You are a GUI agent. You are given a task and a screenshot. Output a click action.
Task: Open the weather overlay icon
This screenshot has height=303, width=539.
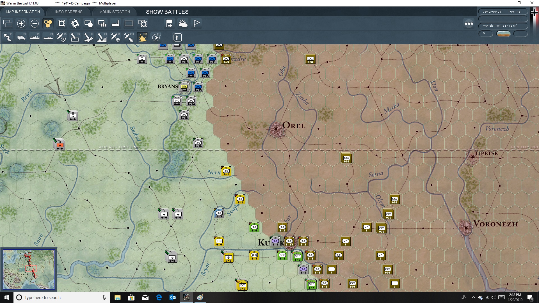pos(183,24)
